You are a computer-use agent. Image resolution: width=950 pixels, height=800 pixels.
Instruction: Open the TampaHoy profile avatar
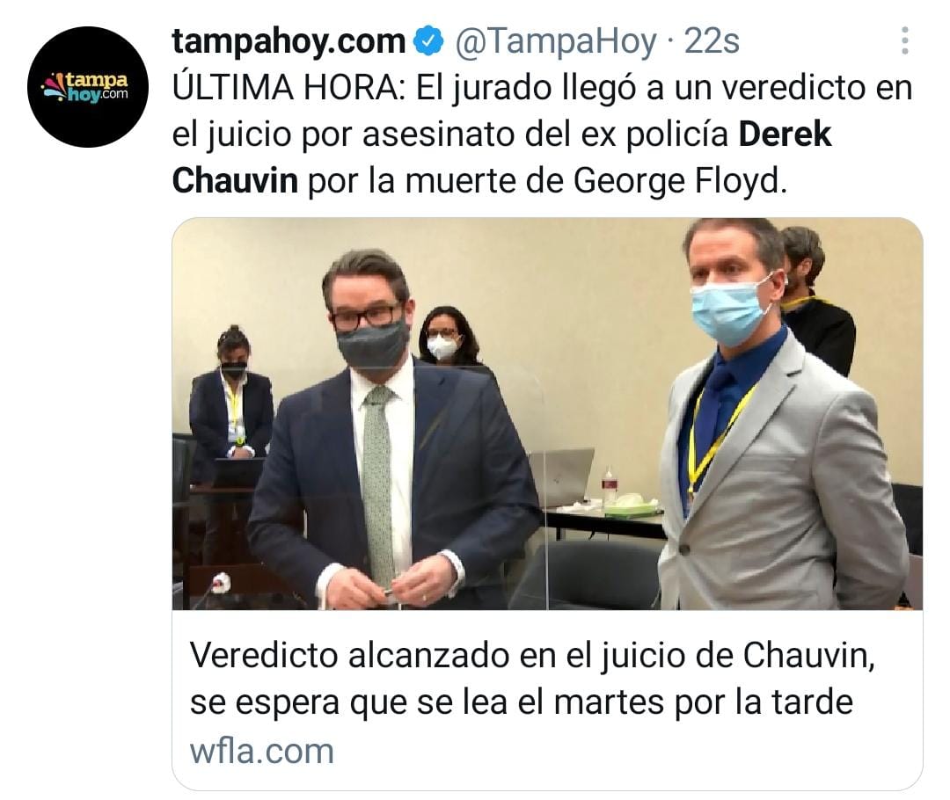pyautogui.click(x=87, y=87)
